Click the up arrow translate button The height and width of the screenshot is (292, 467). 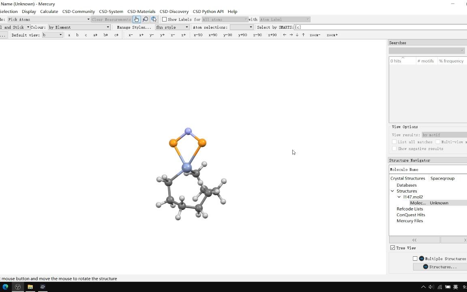pos(303,35)
